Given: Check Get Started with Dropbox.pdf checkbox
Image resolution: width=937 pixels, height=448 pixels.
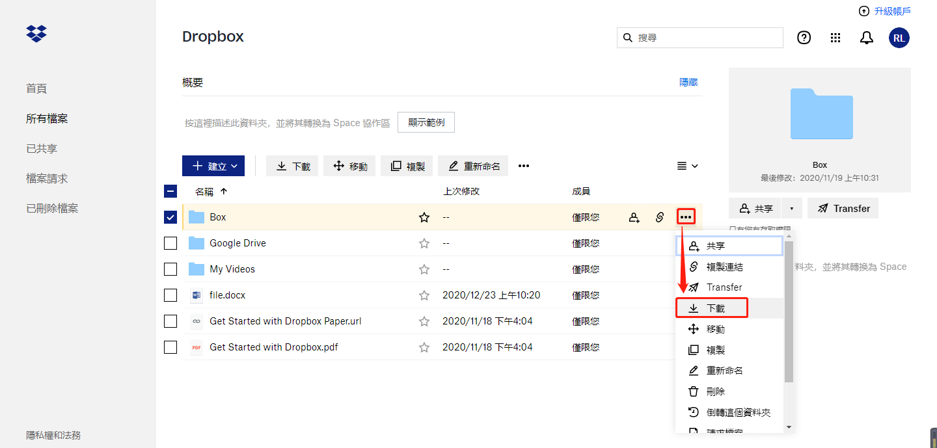Looking at the screenshot, I should point(170,347).
